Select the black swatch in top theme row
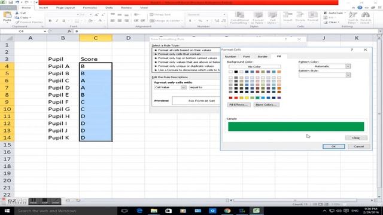Screen dimensions: 383x215 [x=236, y=72]
